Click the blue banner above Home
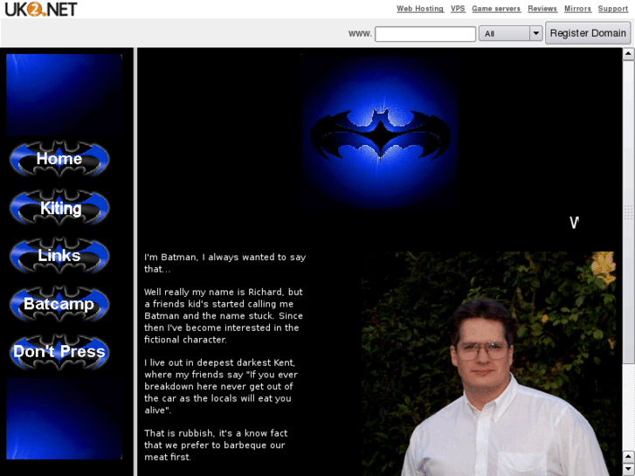Viewport: 635px width, 476px height. [x=64, y=94]
